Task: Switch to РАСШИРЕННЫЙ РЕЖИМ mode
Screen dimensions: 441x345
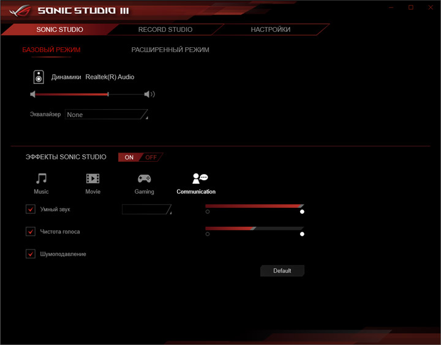Action: [170, 50]
